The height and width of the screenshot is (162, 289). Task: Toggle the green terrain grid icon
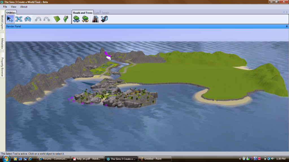point(57,19)
